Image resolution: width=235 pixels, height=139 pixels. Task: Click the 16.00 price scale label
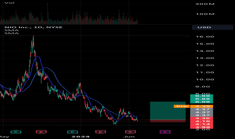pos(205,37)
